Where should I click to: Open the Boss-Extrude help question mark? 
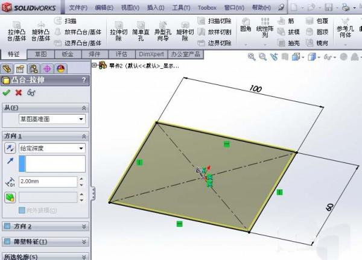tap(84, 80)
